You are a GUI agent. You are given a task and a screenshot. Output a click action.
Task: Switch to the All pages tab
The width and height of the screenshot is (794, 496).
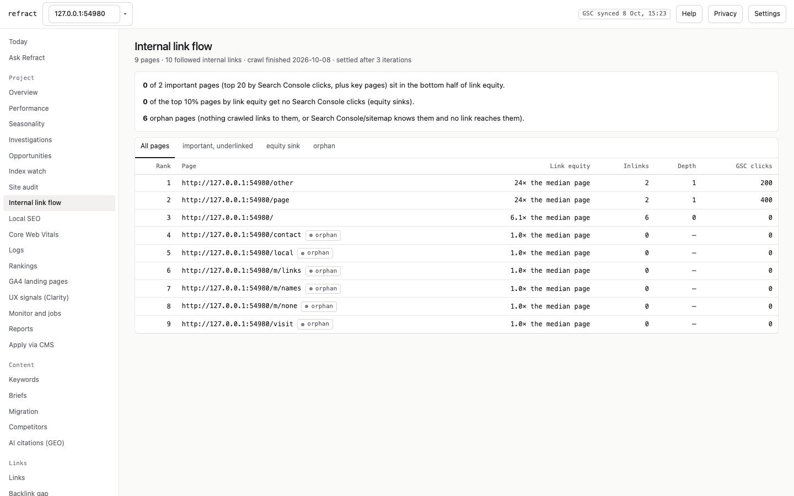tap(155, 146)
